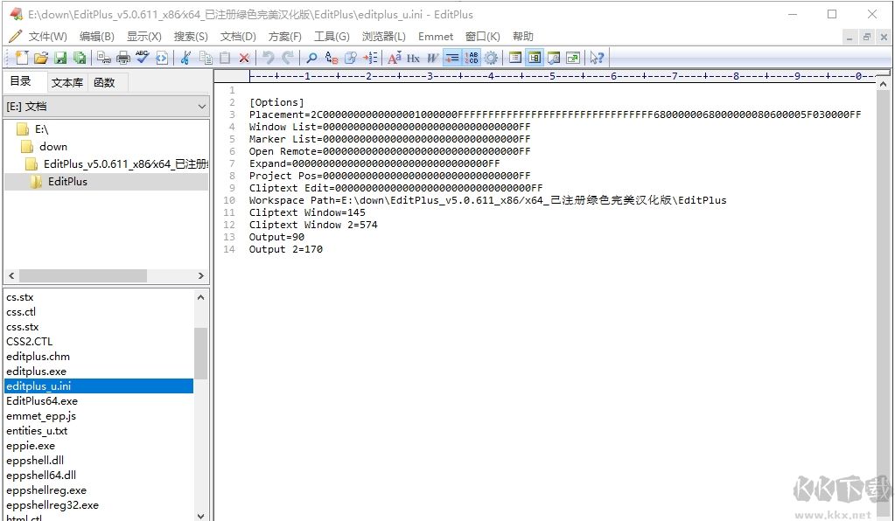Toggle the Hx hex viewer icon

tap(413, 58)
